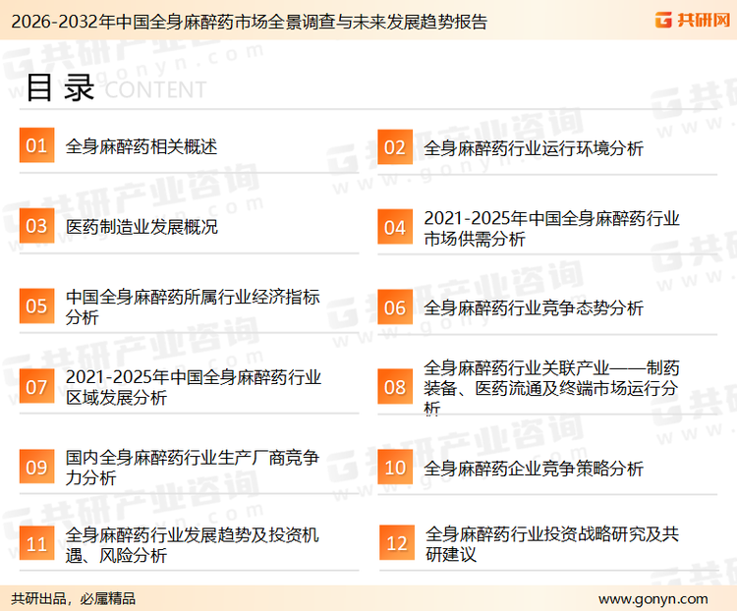Click the report title in the header
The image size is (737, 611).
244,21
